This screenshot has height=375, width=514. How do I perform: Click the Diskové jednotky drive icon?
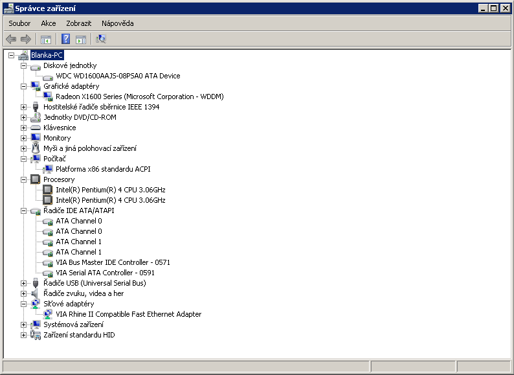click(36, 66)
